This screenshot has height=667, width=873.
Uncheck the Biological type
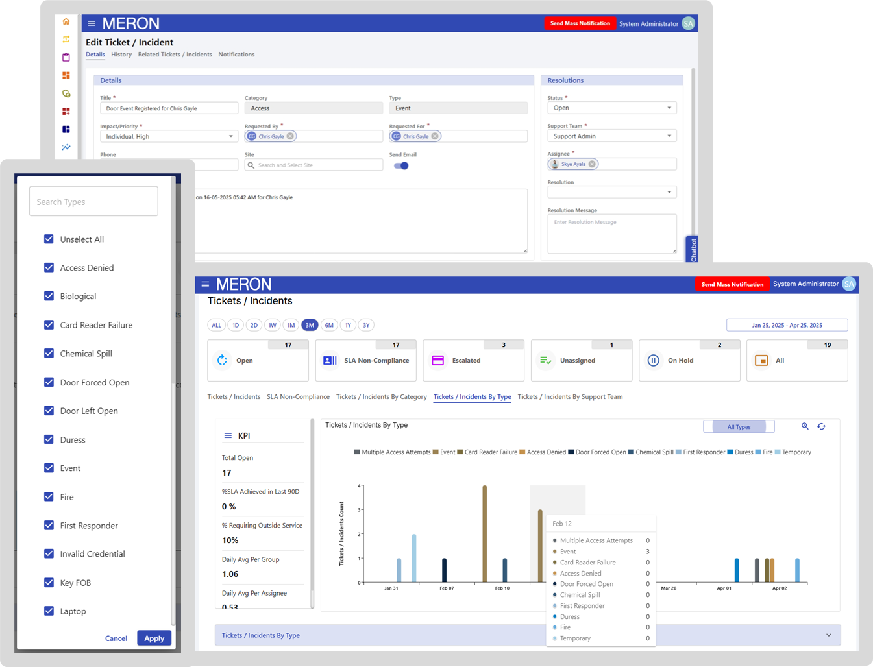pos(49,296)
